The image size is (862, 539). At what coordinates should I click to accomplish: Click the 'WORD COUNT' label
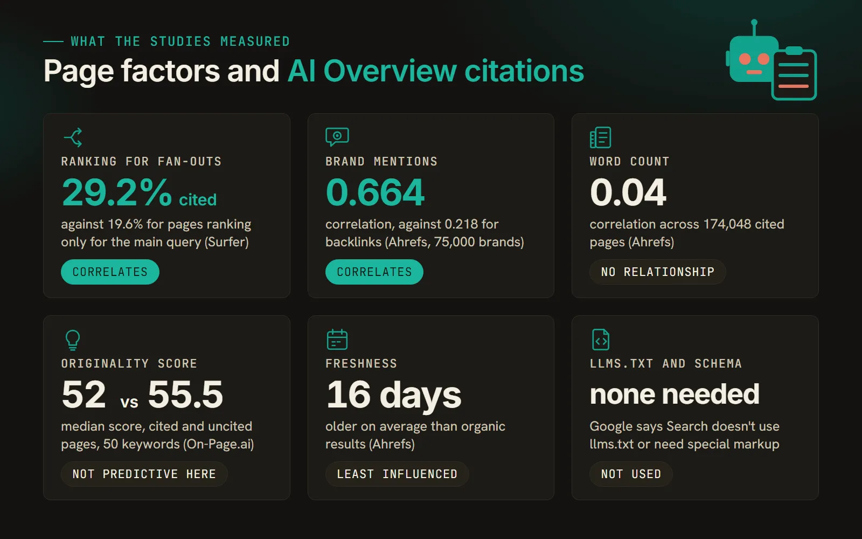(629, 161)
